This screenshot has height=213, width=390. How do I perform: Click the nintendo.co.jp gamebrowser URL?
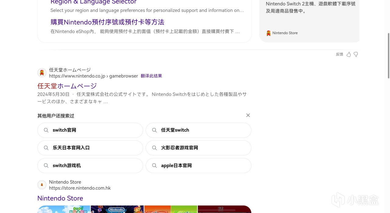[x=94, y=76]
